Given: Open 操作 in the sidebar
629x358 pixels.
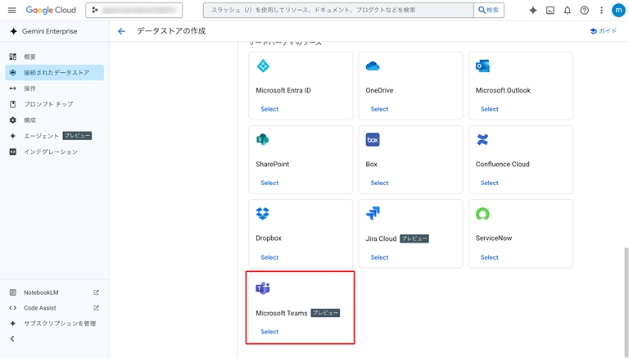Looking at the screenshot, I should pyautogui.click(x=55, y=88).
